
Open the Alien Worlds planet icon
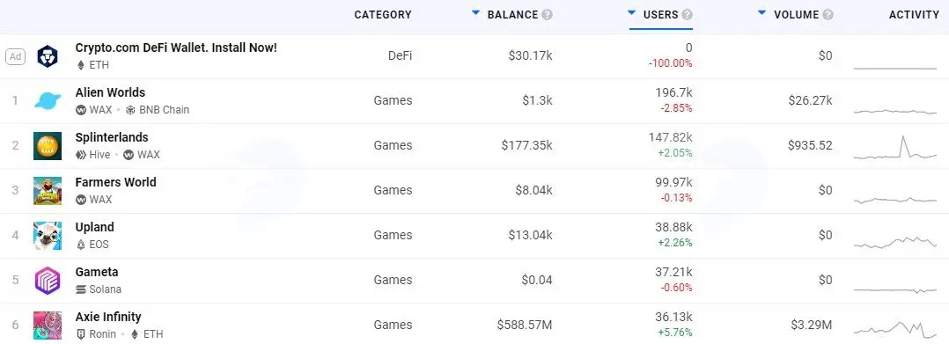(x=48, y=101)
